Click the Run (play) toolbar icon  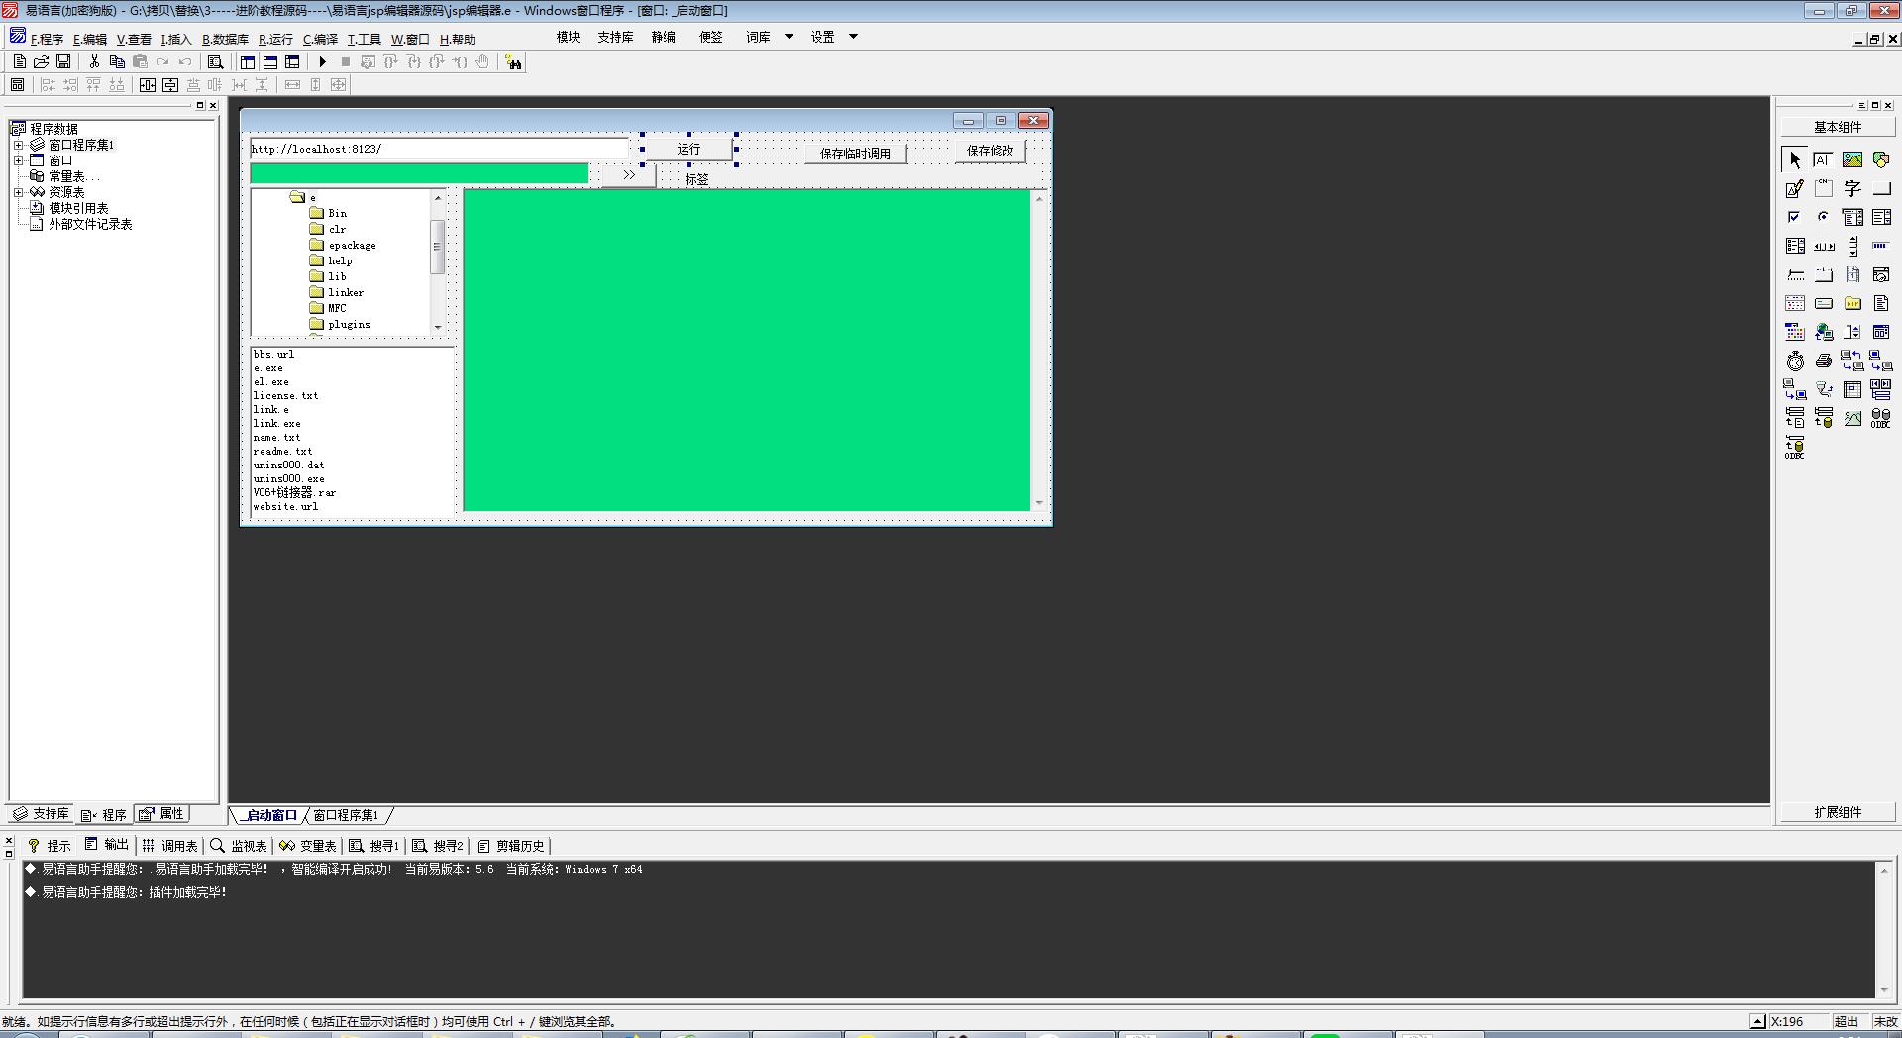(x=322, y=61)
